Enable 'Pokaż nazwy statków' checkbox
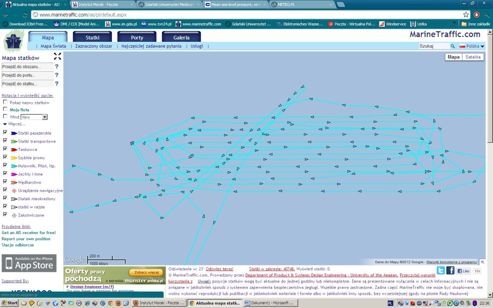The image size is (493, 308). pyautogui.click(x=5, y=102)
